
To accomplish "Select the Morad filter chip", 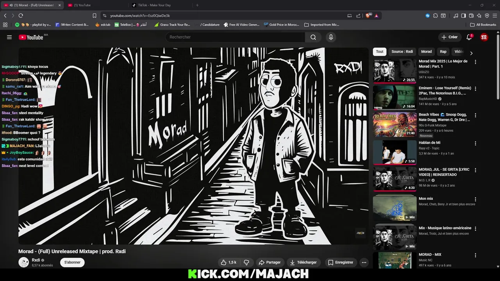I will [426, 52].
